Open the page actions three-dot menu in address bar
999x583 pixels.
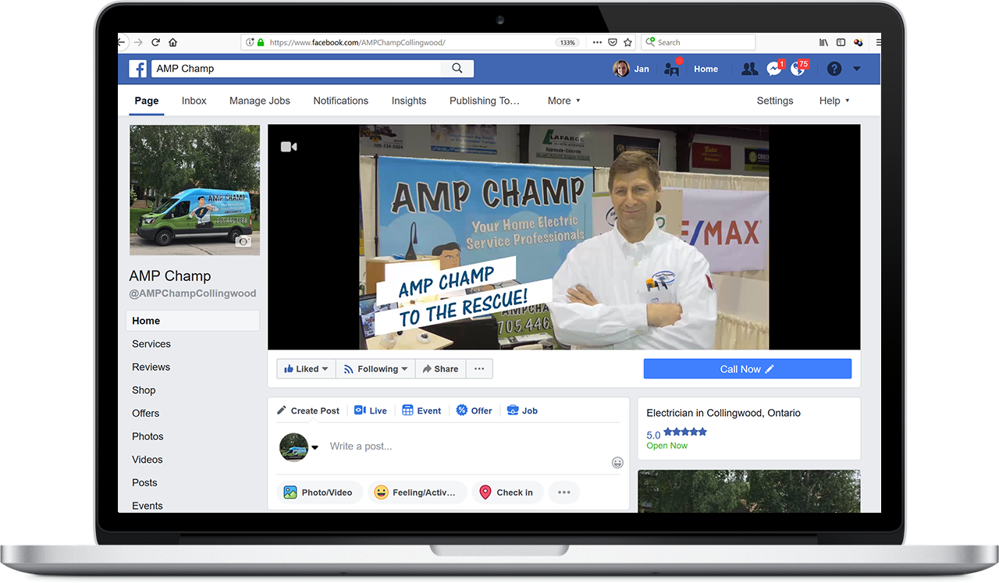[x=597, y=42]
